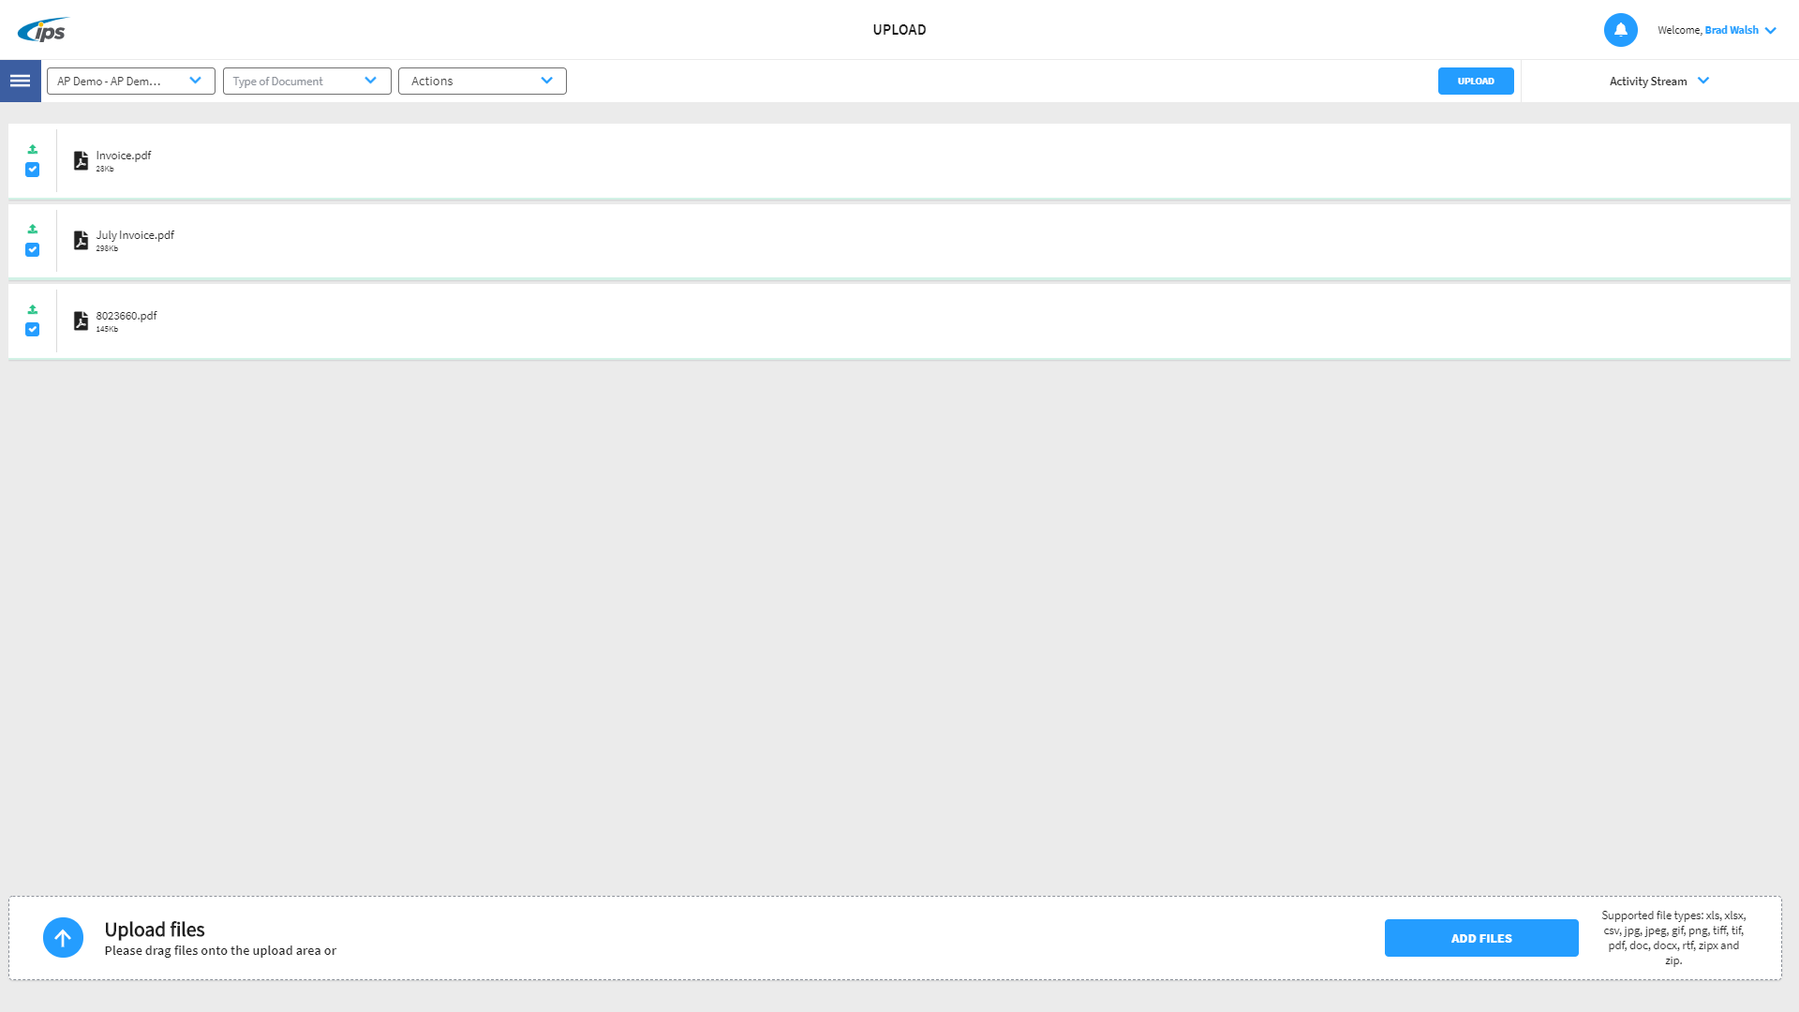Deselect the 8023660.pdf checkbox
Image resolution: width=1799 pixels, height=1012 pixels.
(x=33, y=330)
